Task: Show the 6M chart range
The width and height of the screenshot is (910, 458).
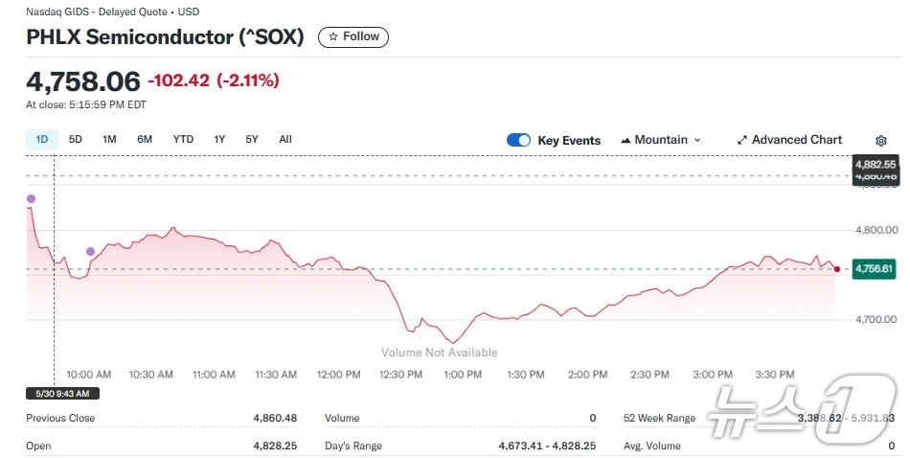Action: (145, 139)
